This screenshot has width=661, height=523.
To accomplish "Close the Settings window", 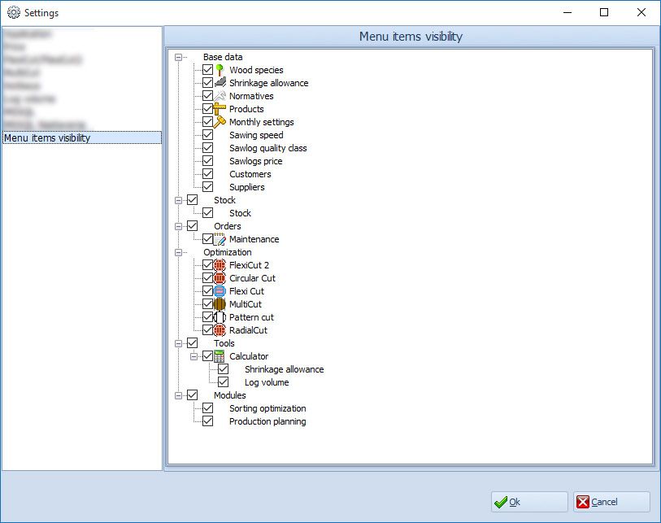I will click(x=641, y=12).
